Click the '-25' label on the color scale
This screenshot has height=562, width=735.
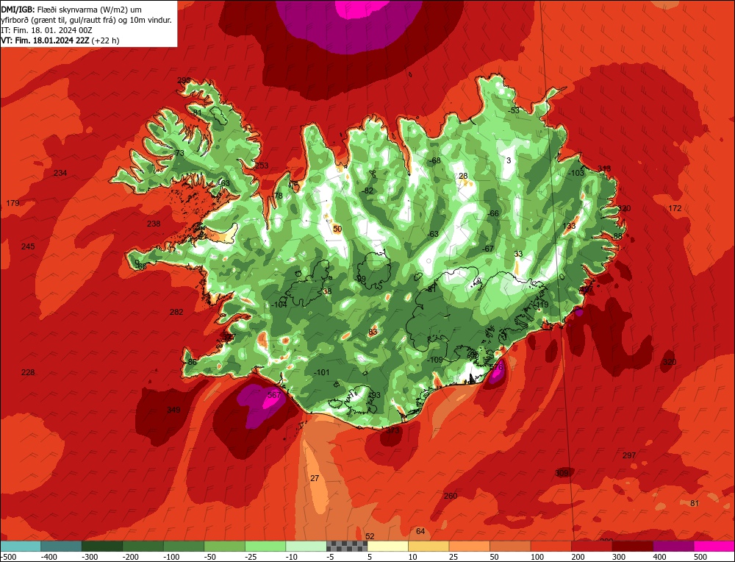coord(251,557)
